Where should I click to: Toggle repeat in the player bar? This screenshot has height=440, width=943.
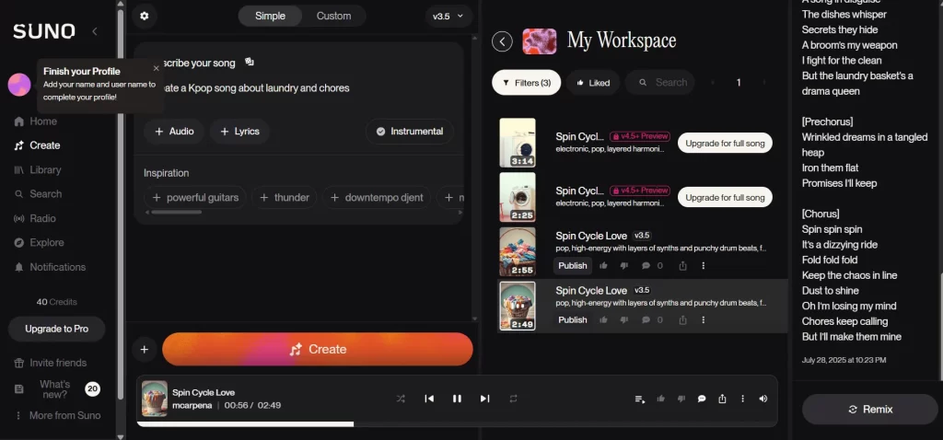click(513, 399)
